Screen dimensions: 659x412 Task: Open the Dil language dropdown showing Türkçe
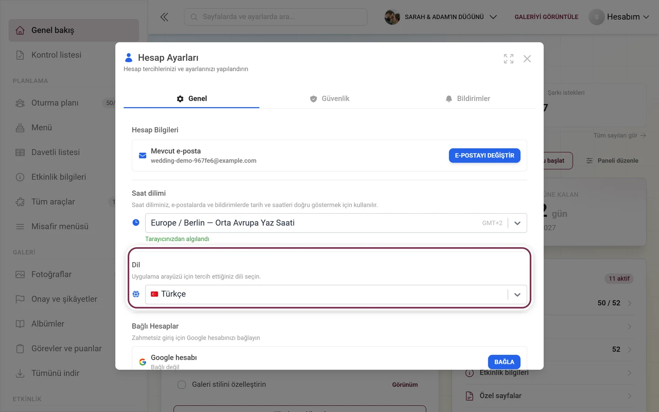[336, 294]
